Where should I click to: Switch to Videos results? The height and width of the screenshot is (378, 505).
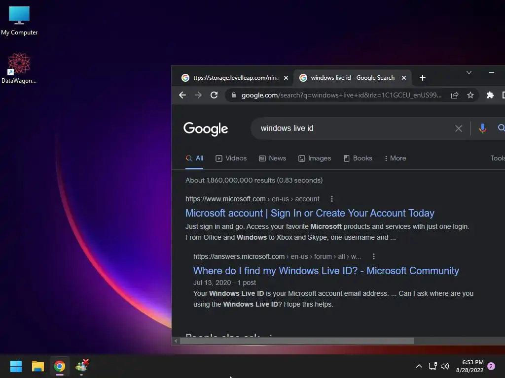click(x=231, y=158)
